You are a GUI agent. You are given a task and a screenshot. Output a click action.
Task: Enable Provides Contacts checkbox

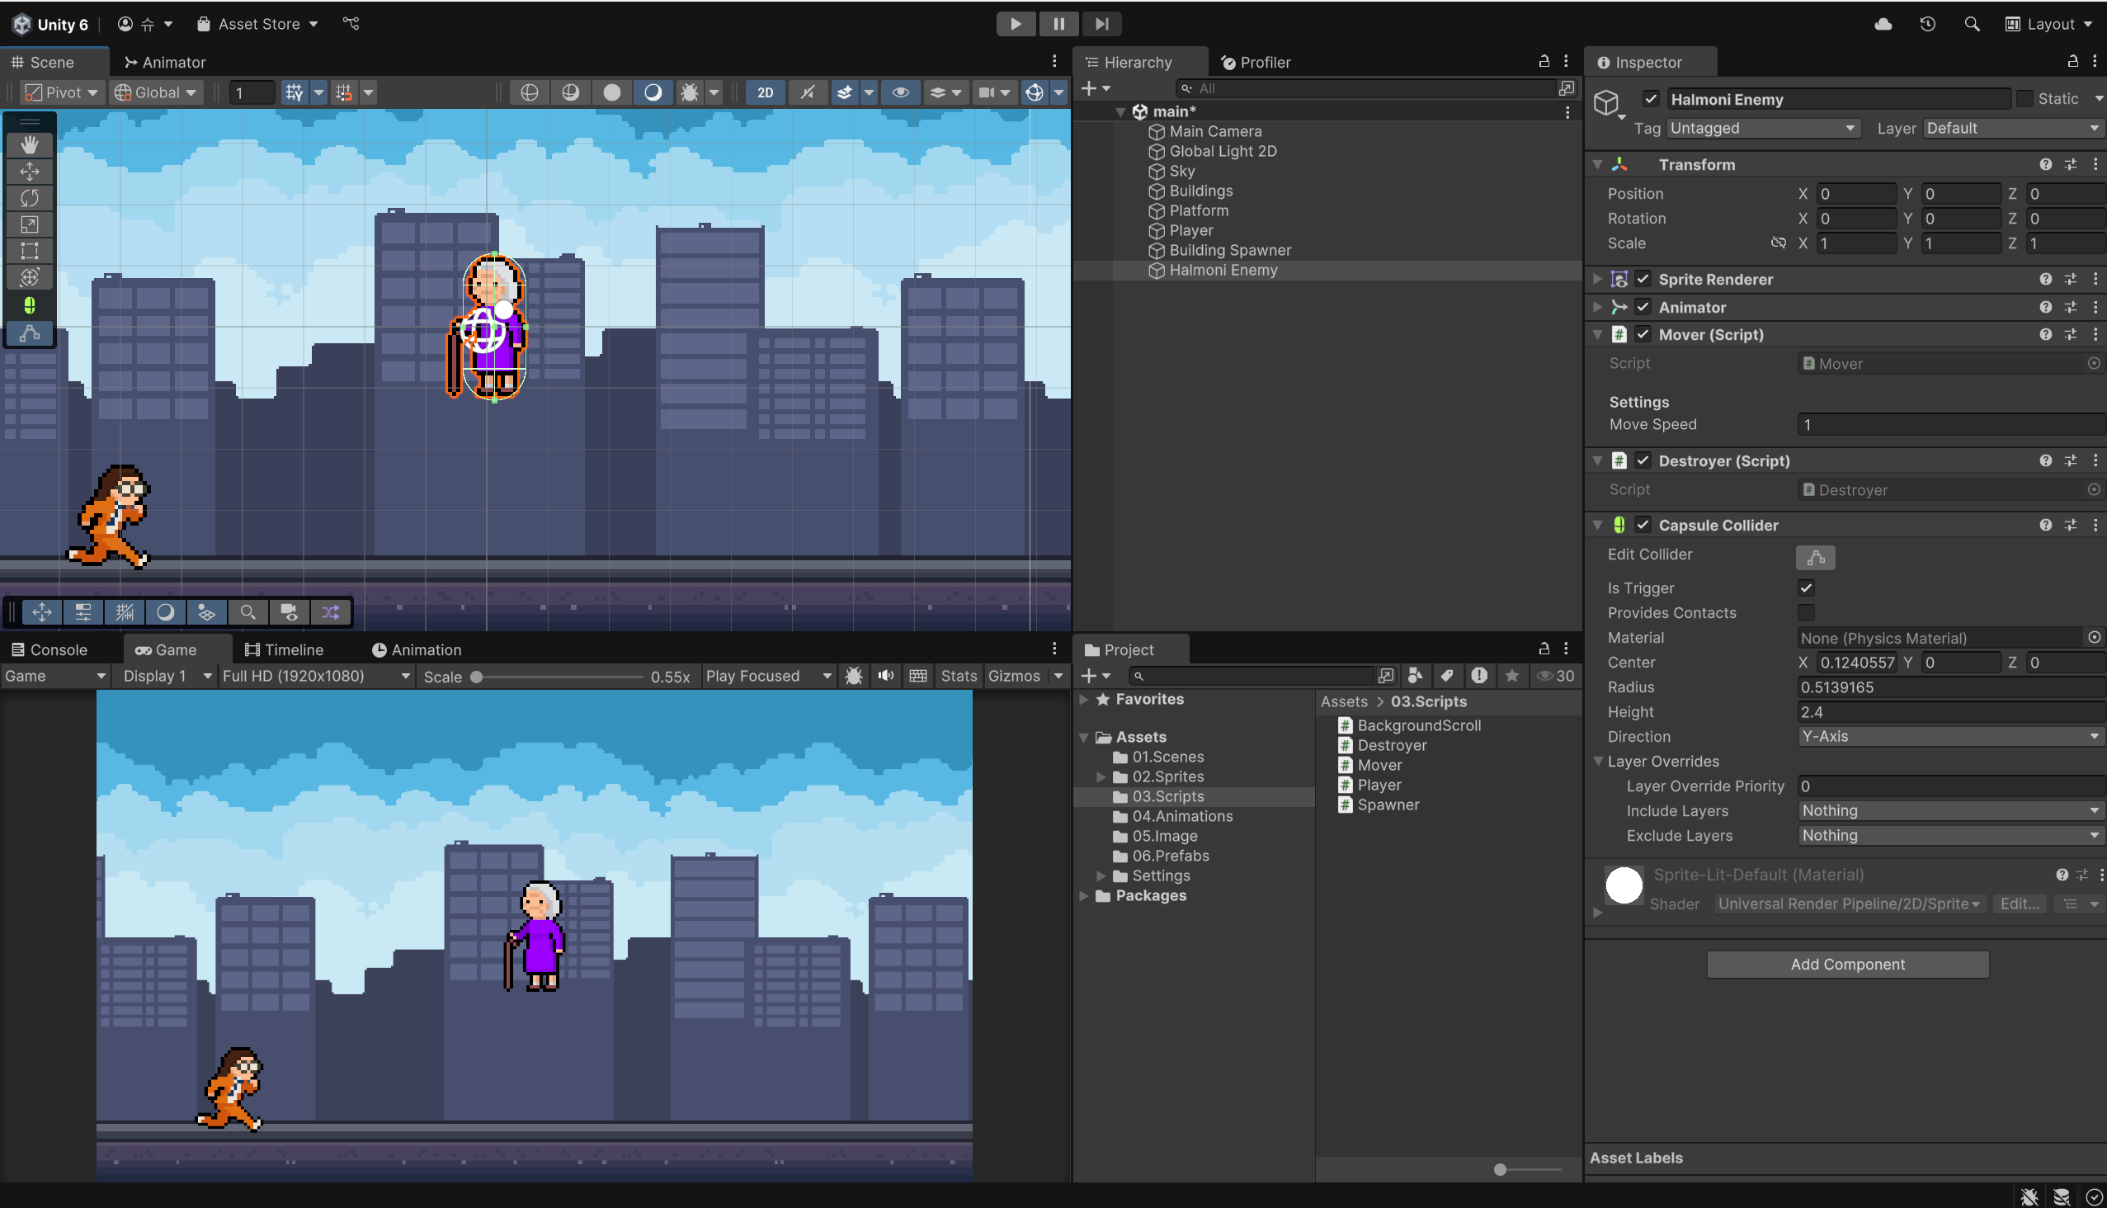coord(1806,613)
